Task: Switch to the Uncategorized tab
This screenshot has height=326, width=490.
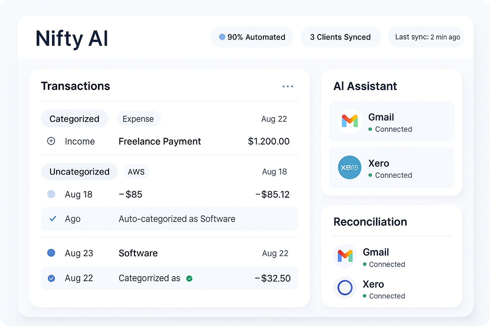Action: tap(79, 172)
